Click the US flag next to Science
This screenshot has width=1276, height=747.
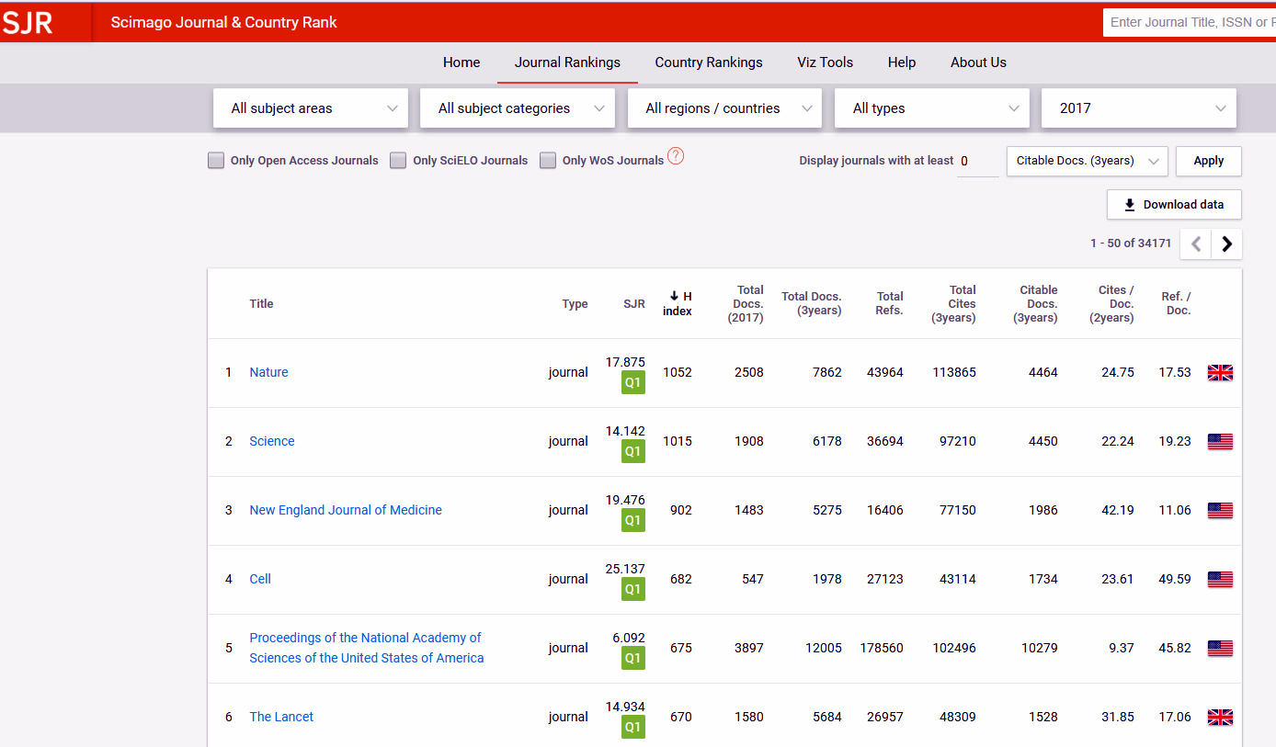1220,441
